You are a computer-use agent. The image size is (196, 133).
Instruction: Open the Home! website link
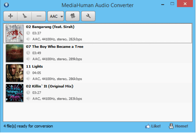pos(178,126)
